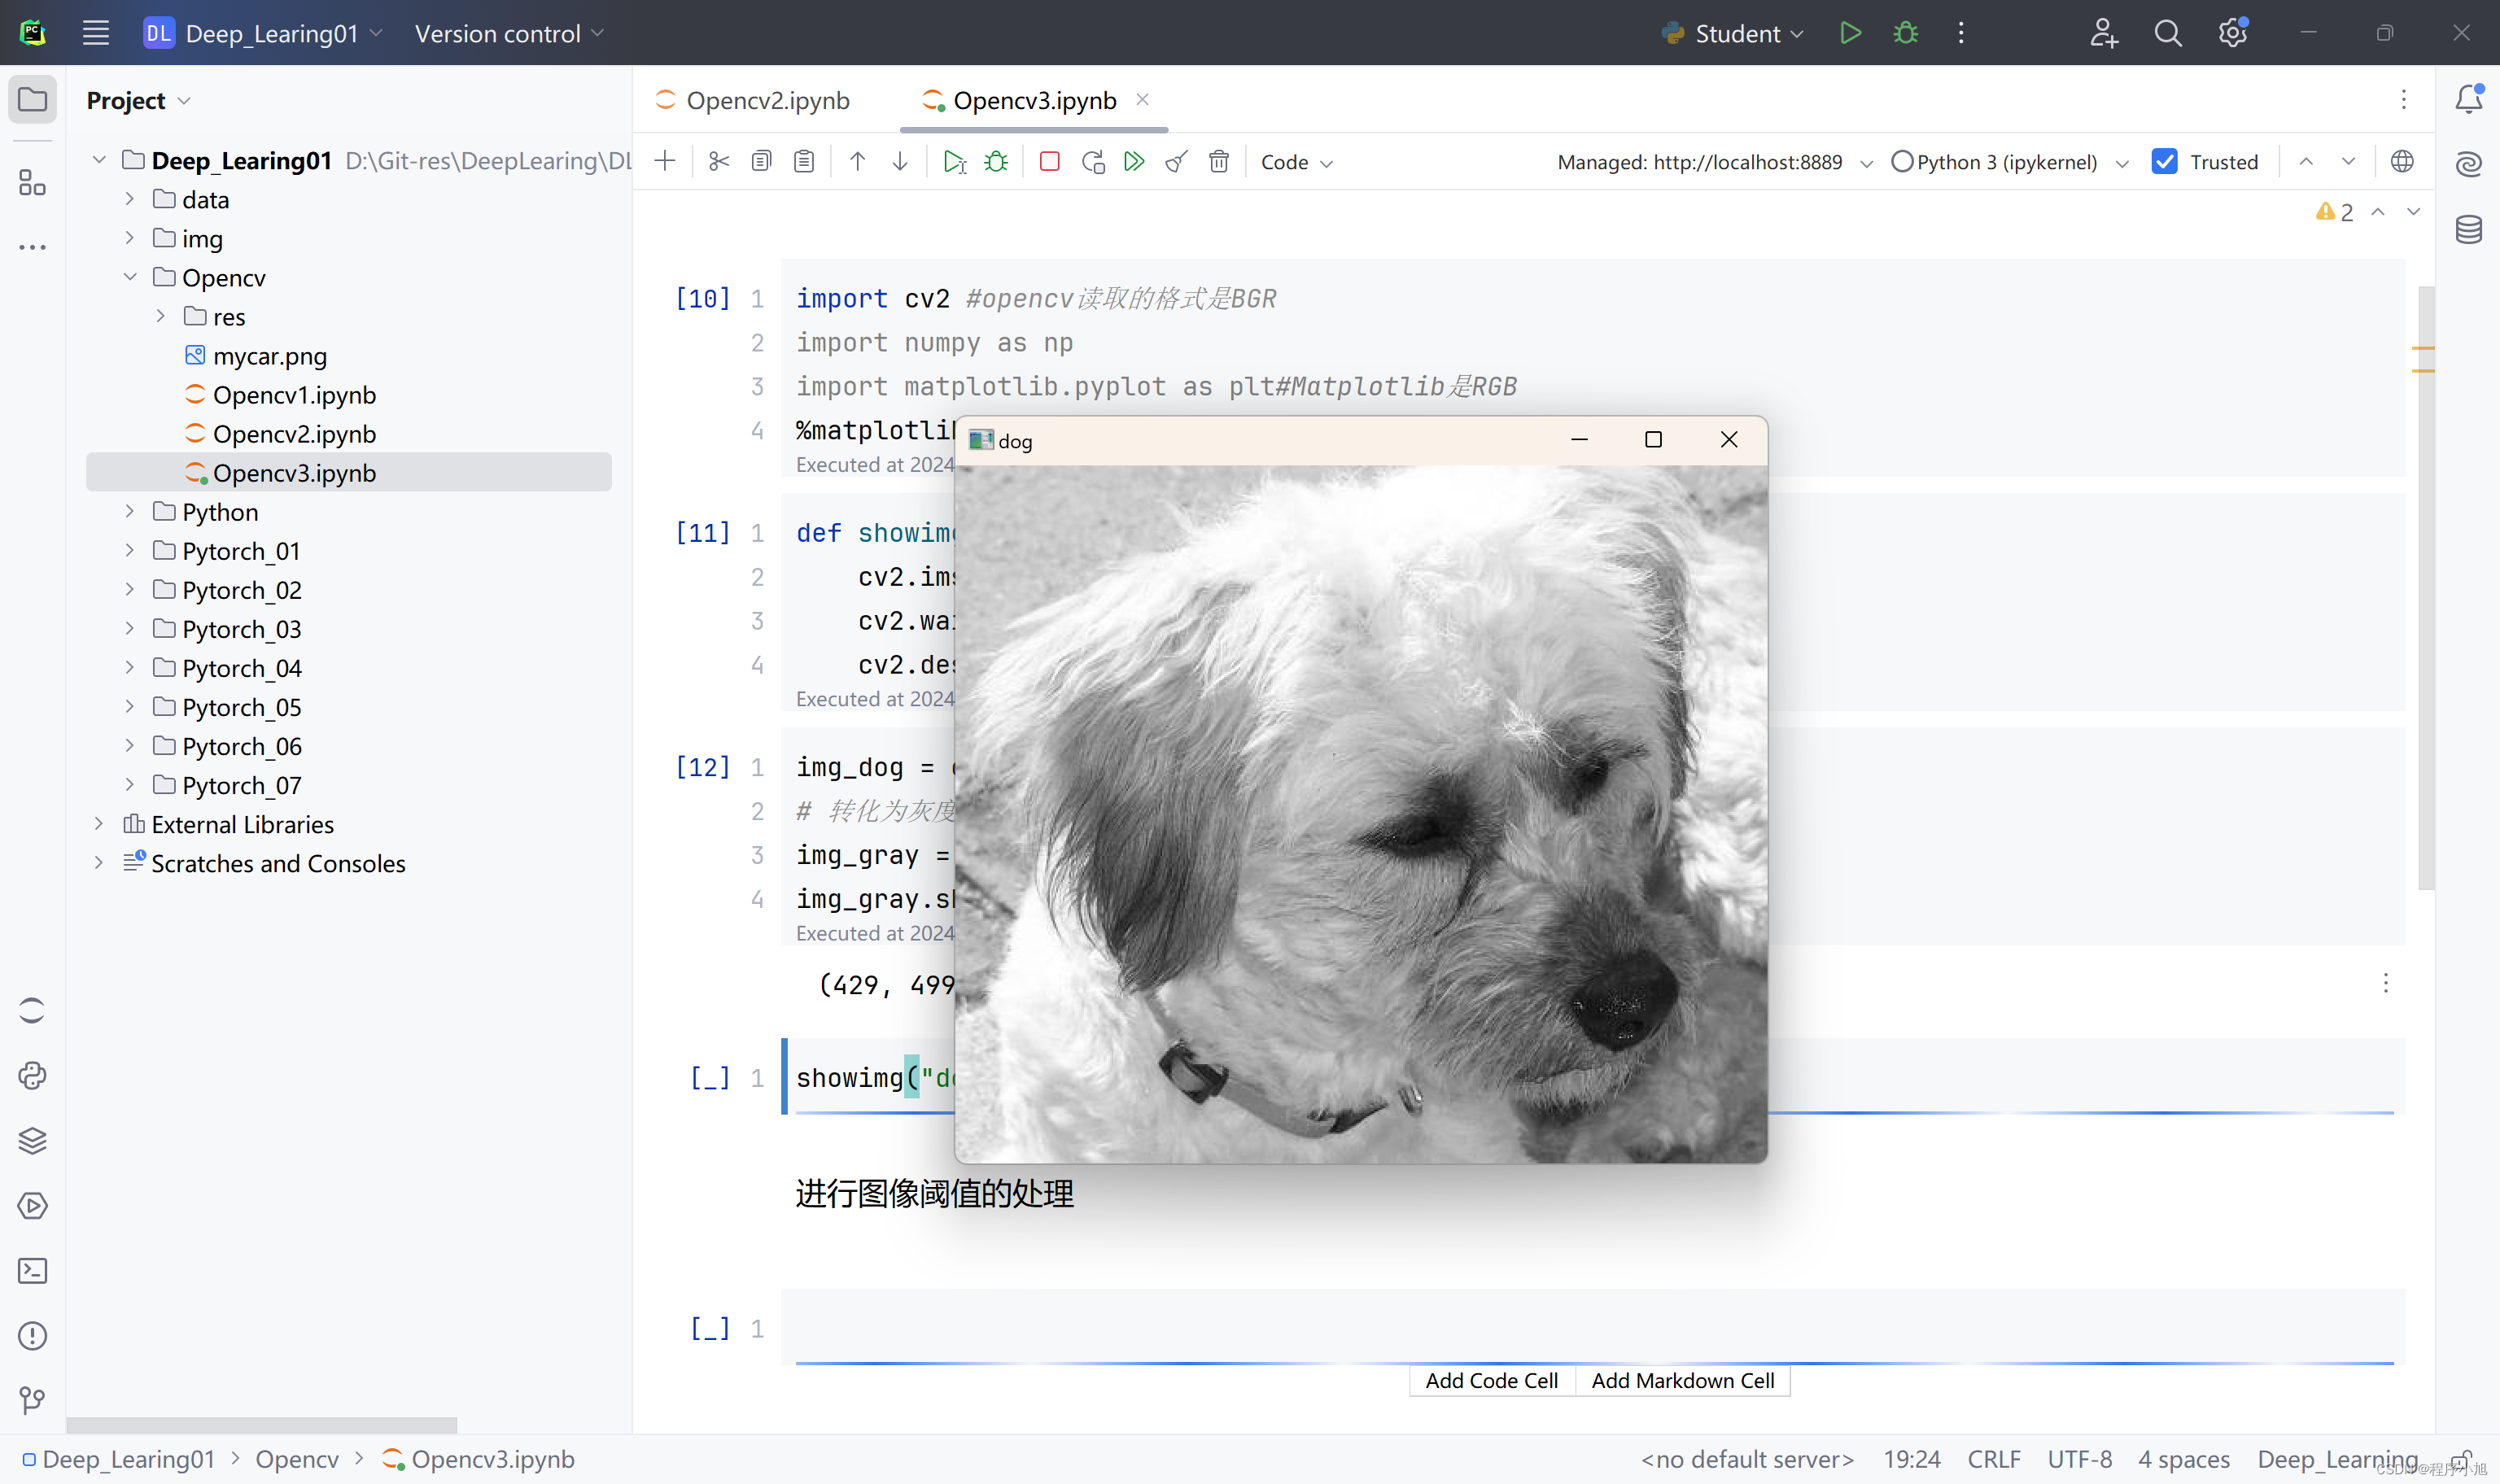Open the Code cell type dropdown

(1296, 162)
